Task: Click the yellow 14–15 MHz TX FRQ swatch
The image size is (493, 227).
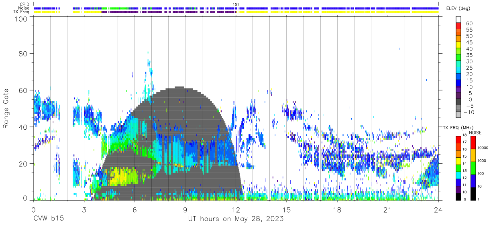Action: (458, 161)
